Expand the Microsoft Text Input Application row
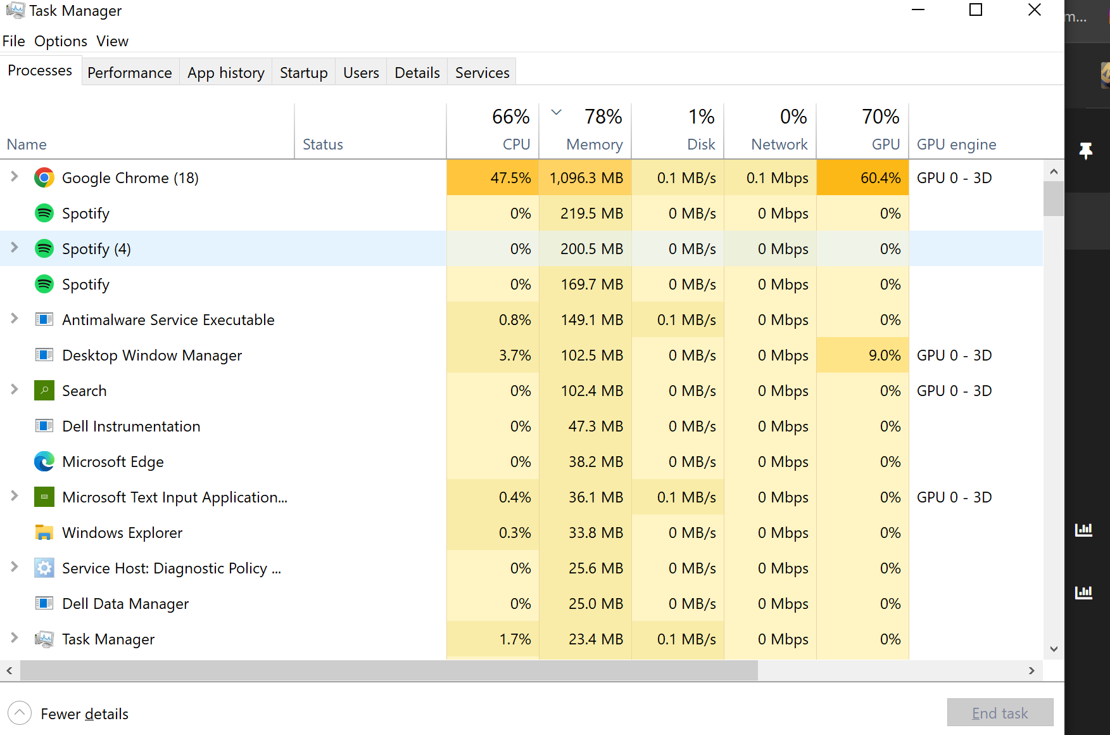The image size is (1110, 735). [14, 496]
